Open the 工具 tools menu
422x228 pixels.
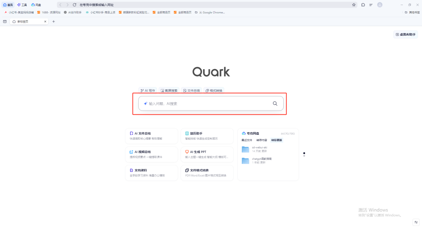(x=22, y=5)
